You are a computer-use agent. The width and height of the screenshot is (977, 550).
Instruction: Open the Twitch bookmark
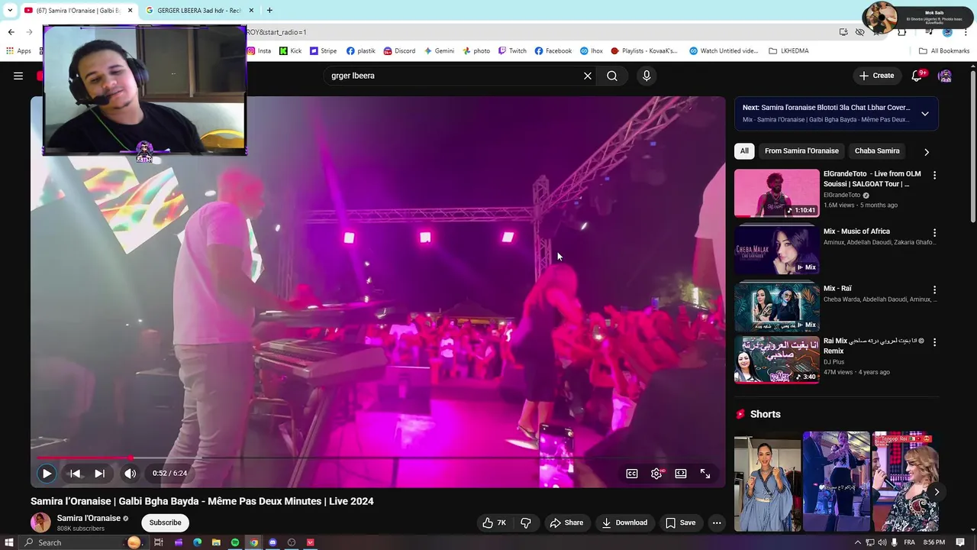[x=512, y=51]
